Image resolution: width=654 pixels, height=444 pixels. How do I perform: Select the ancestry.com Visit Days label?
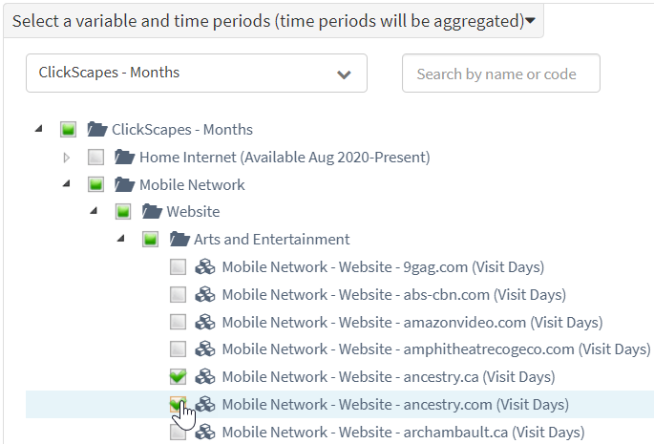(x=395, y=404)
